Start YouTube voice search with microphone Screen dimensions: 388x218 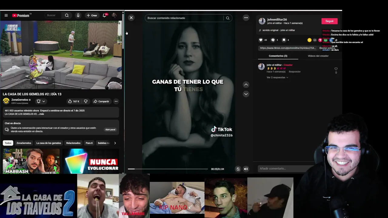click(78, 15)
